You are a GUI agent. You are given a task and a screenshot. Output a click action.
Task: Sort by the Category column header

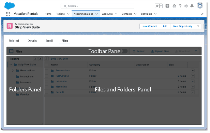click(95, 65)
